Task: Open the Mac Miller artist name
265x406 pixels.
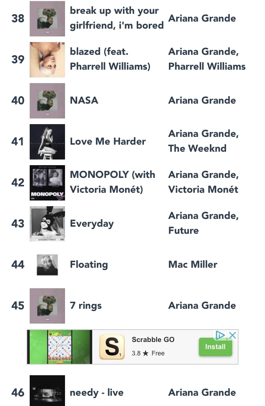Action: 193,265
